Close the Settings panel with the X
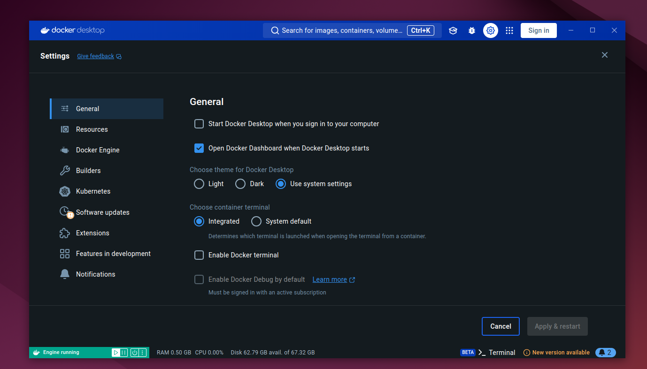The image size is (647, 369). (x=605, y=55)
